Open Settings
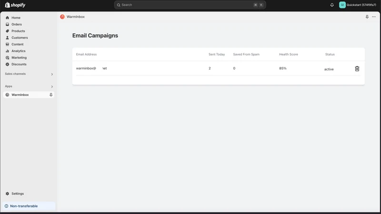This screenshot has width=381, height=214. point(18,194)
